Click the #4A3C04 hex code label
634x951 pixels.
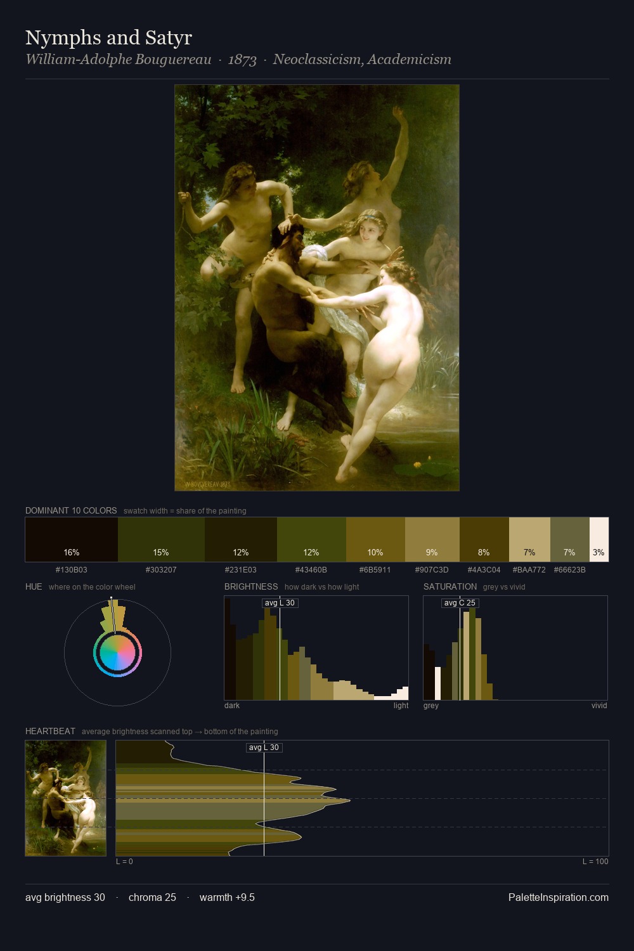(x=484, y=570)
